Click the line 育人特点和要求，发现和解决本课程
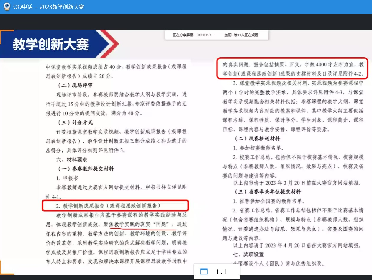Image resolution: width=372 pixels, height=280 pixels. (117, 261)
